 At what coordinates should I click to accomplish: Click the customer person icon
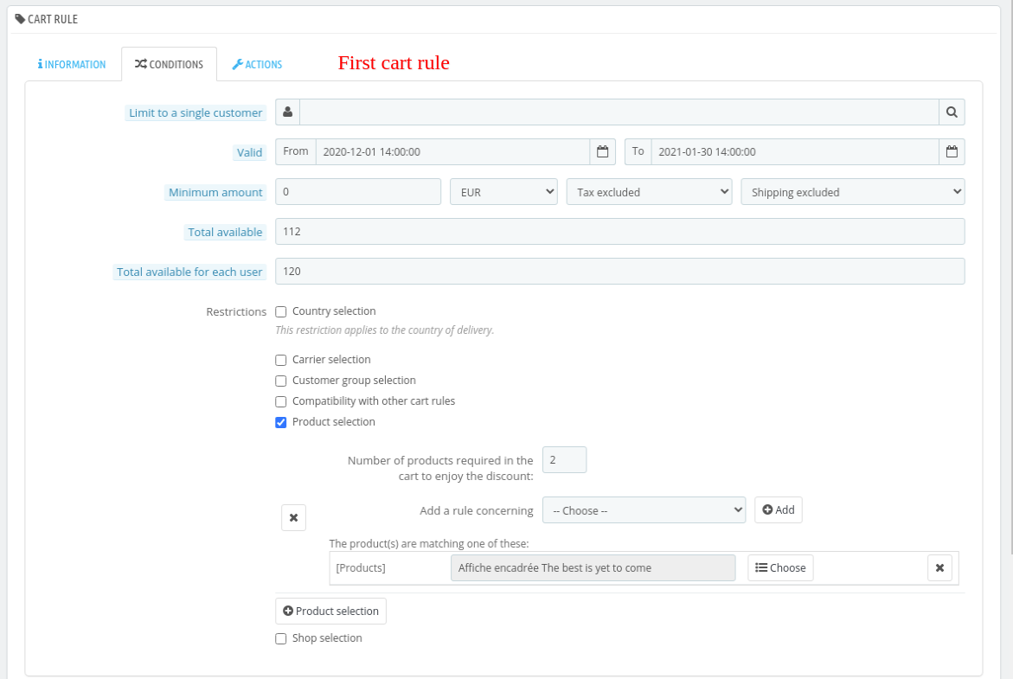tap(287, 112)
